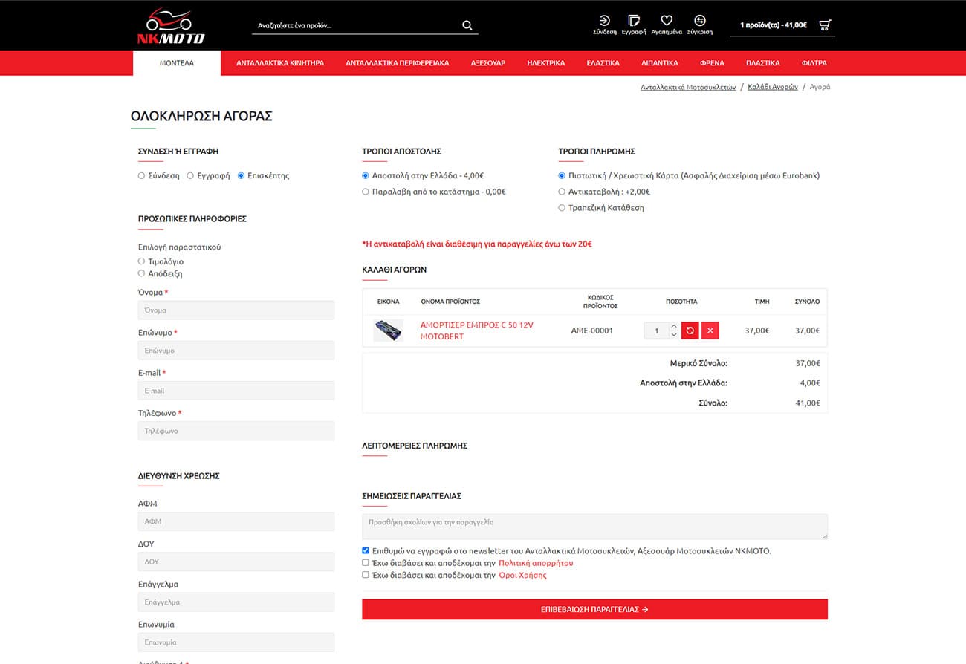The image size is (966, 664).
Task: Click the shipping cost value 4,00€
Action: click(810, 383)
